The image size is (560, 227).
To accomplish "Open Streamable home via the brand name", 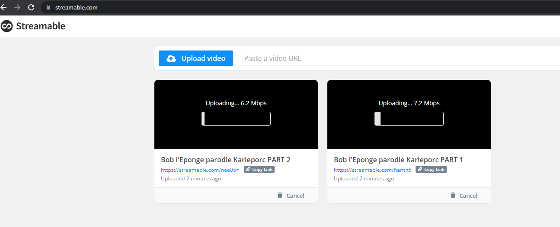I will point(41,26).
